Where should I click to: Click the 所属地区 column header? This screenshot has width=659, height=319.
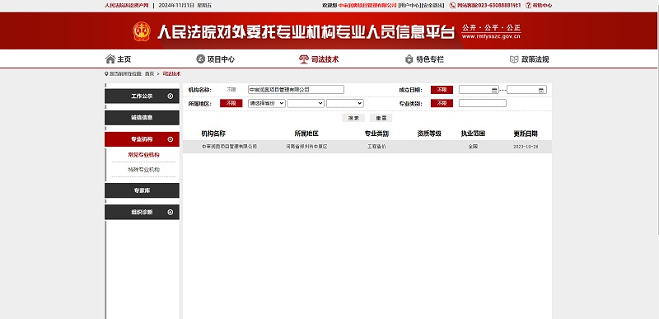pos(306,134)
